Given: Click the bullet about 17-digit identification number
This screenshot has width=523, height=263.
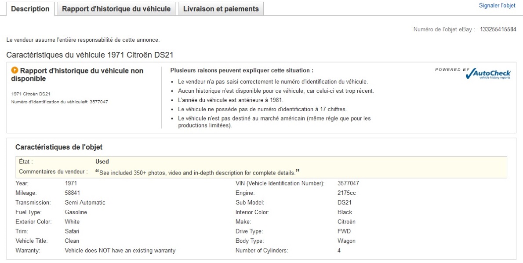Looking at the screenshot, I should pyautogui.click(x=262, y=109).
